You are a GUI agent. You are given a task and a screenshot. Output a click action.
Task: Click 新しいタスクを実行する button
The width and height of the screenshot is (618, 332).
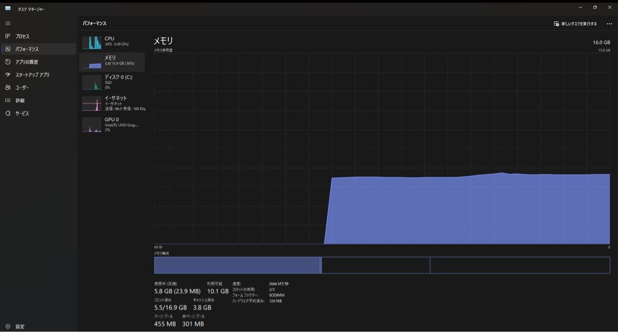(x=575, y=23)
